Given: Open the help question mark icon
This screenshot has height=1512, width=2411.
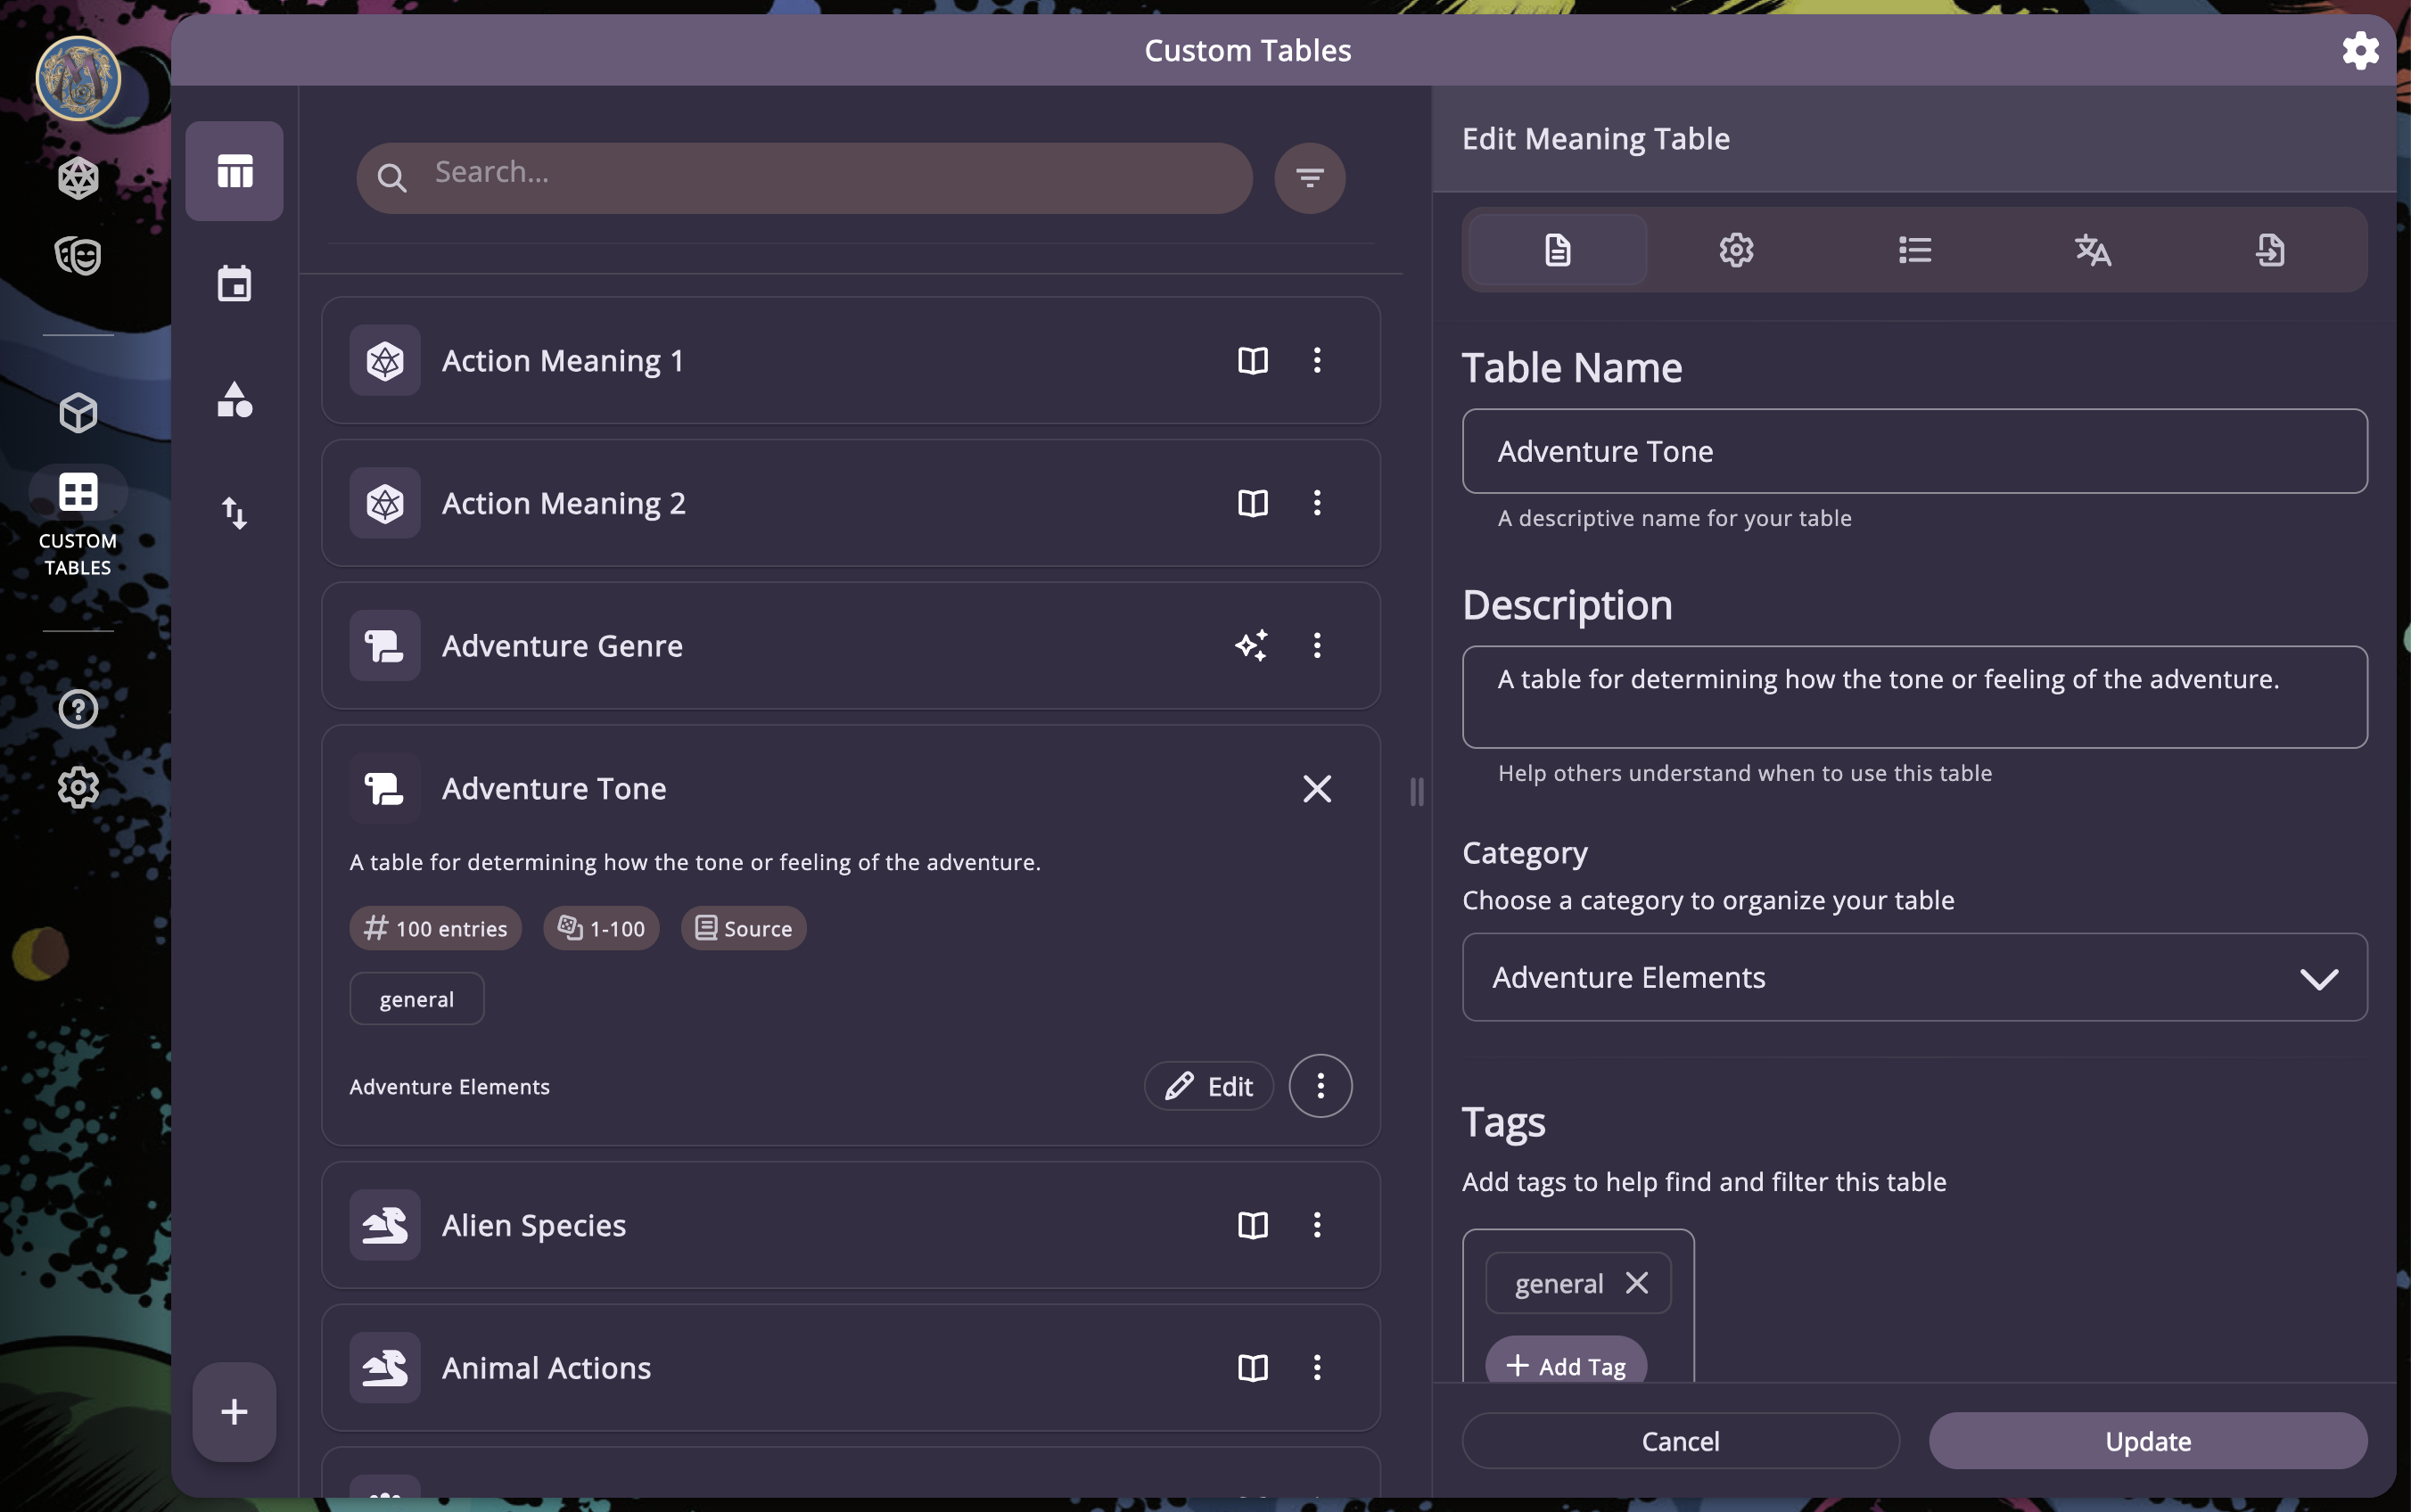Looking at the screenshot, I should click(78, 709).
